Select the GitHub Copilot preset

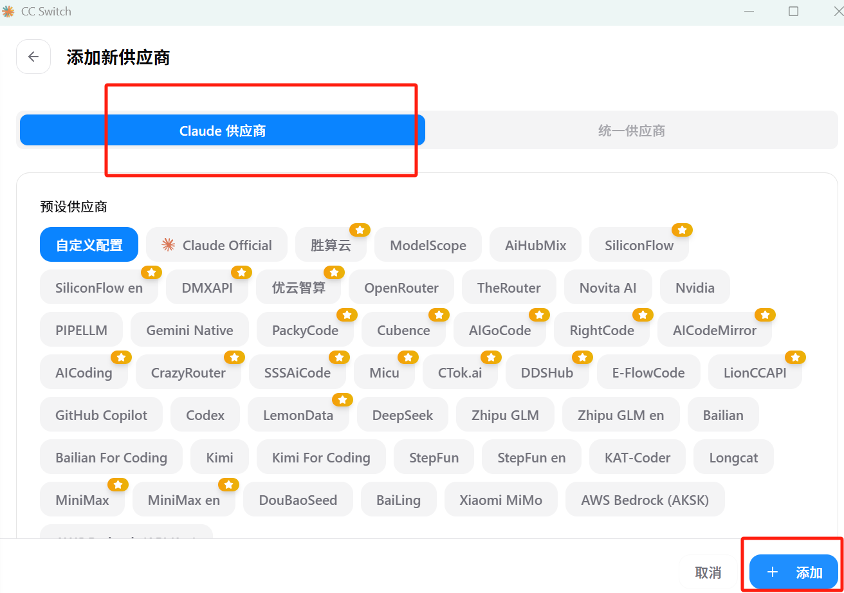[x=101, y=415]
